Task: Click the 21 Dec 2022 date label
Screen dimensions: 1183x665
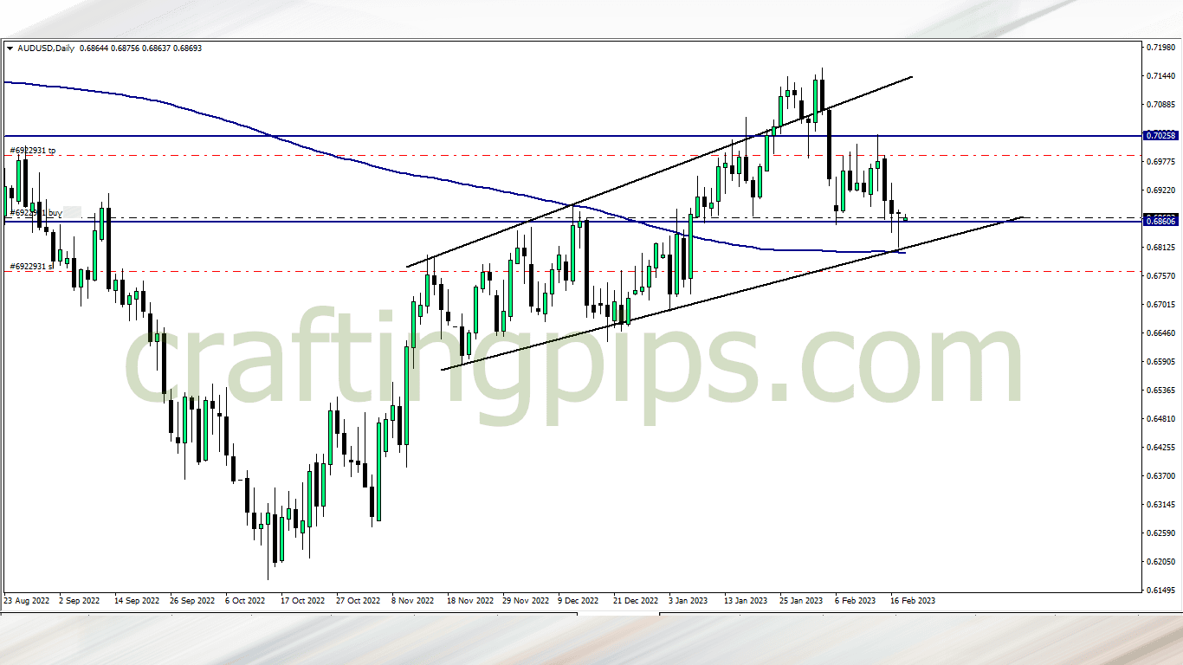Action: point(636,600)
